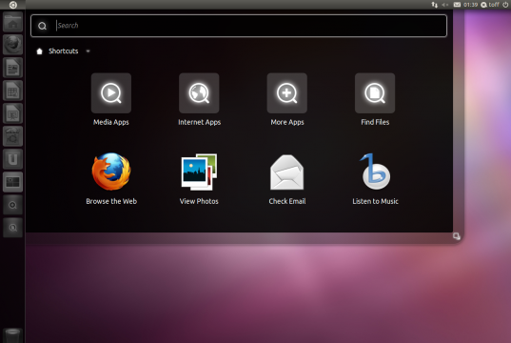Open the Internet Apps shortcut

click(x=199, y=93)
